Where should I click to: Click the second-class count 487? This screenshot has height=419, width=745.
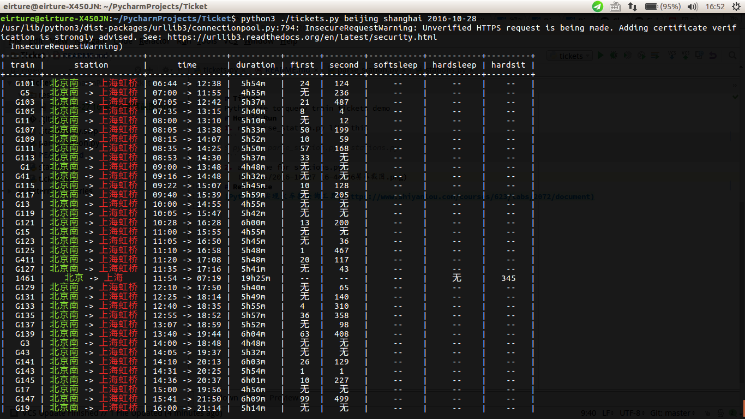[341, 102]
